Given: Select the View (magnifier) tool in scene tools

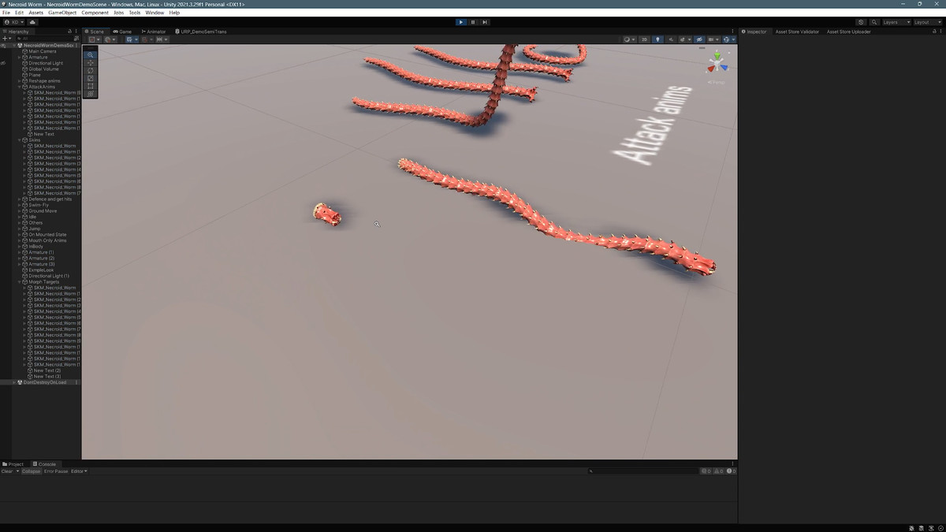Looking at the screenshot, I should tap(91, 55).
